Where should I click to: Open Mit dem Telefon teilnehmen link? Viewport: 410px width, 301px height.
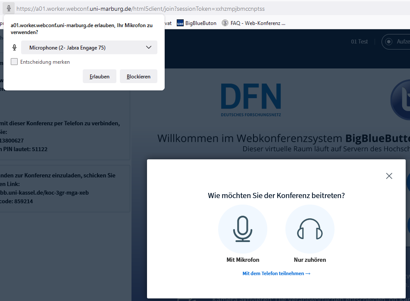[x=276, y=273]
